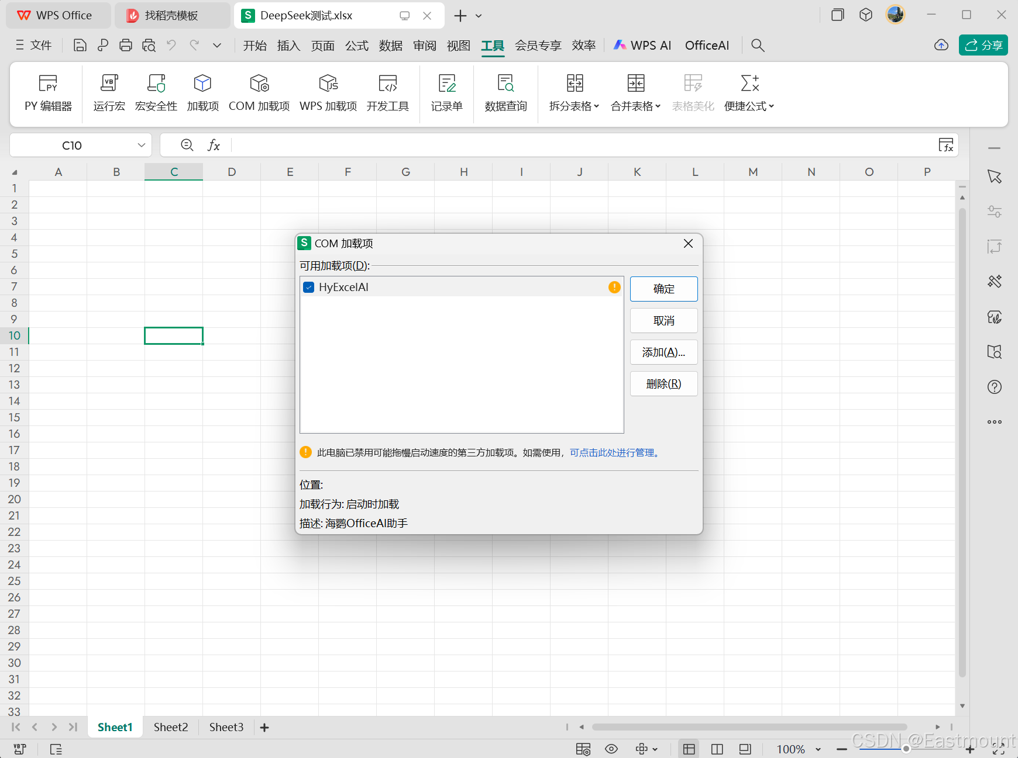Image resolution: width=1018 pixels, height=758 pixels.
Task: Click the Redo arrow icon
Action: [194, 45]
